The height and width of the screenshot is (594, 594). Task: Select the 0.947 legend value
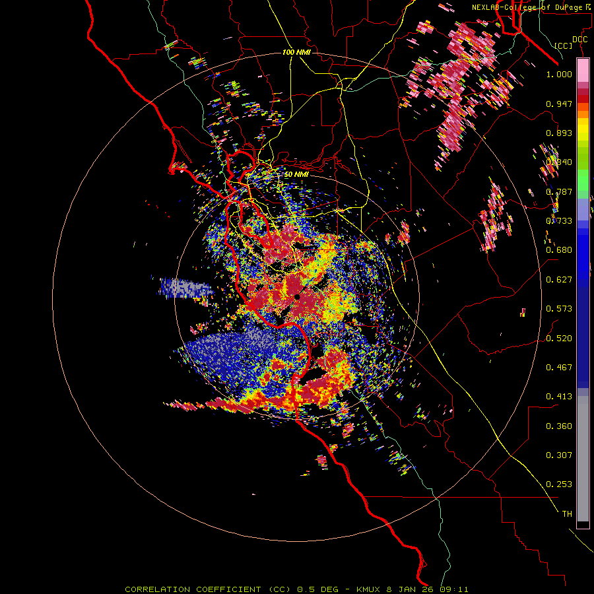(x=559, y=104)
